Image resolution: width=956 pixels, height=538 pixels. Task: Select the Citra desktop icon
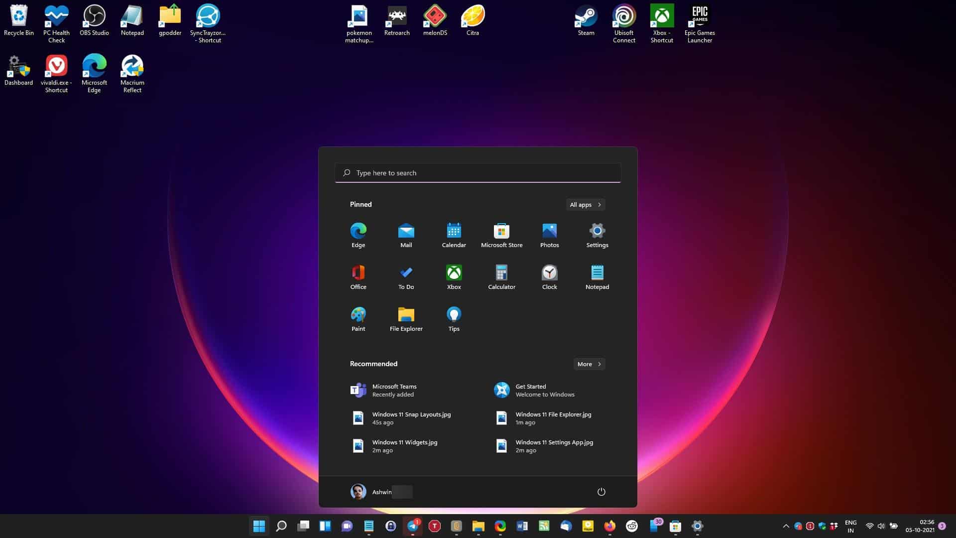tap(473, 20)
